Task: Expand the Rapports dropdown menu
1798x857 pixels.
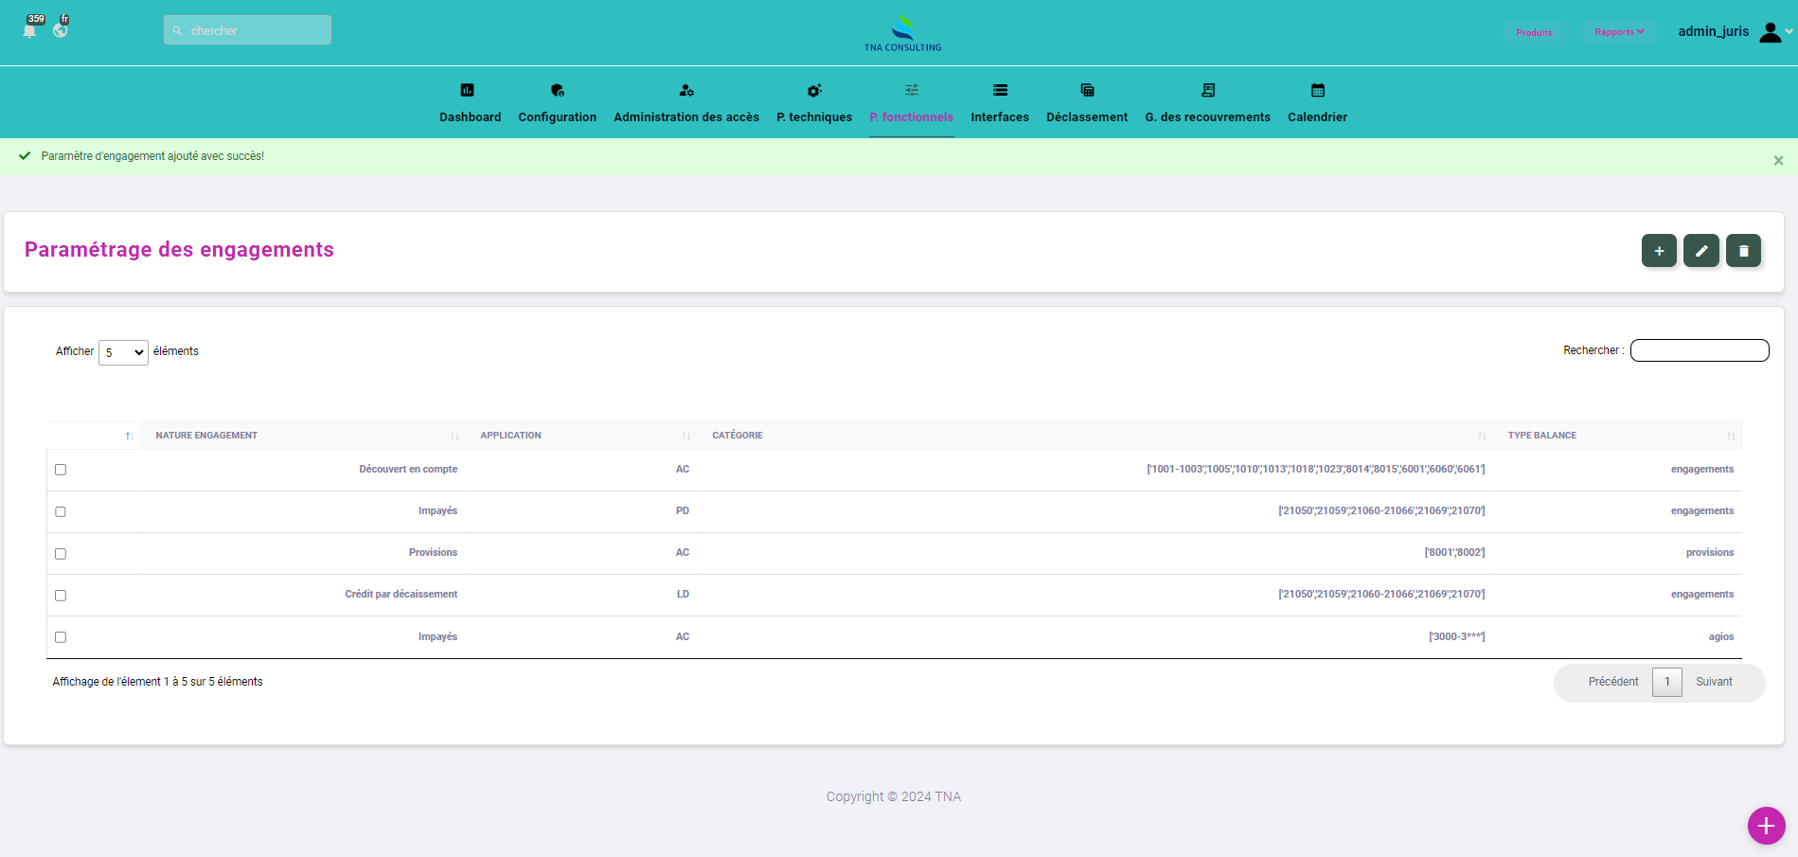Action: click(1619, 32)
